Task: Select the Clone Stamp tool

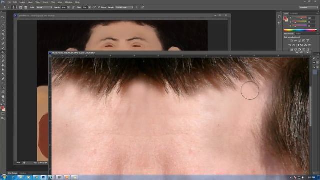Action: [x=3, y=52]
